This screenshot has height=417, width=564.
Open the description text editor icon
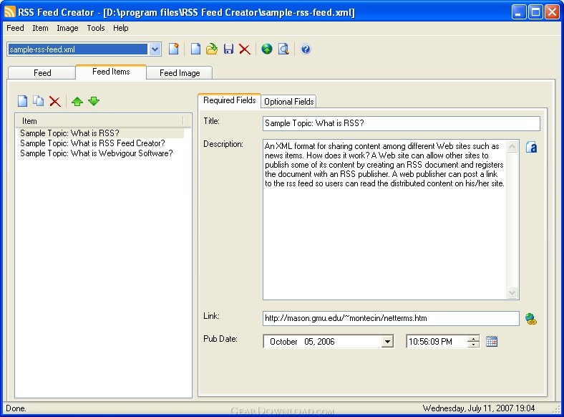coord(531,147)
